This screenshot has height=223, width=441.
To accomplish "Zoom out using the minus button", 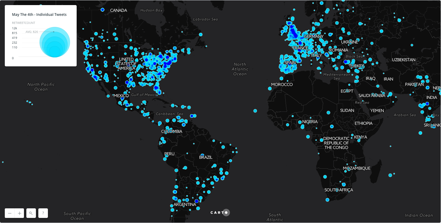I will 10,213.
